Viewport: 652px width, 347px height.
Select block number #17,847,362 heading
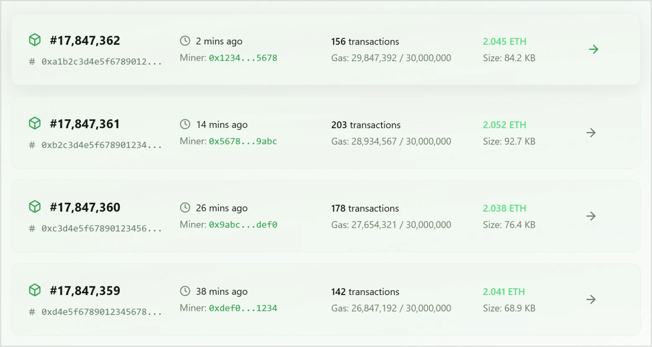[85, 40]
